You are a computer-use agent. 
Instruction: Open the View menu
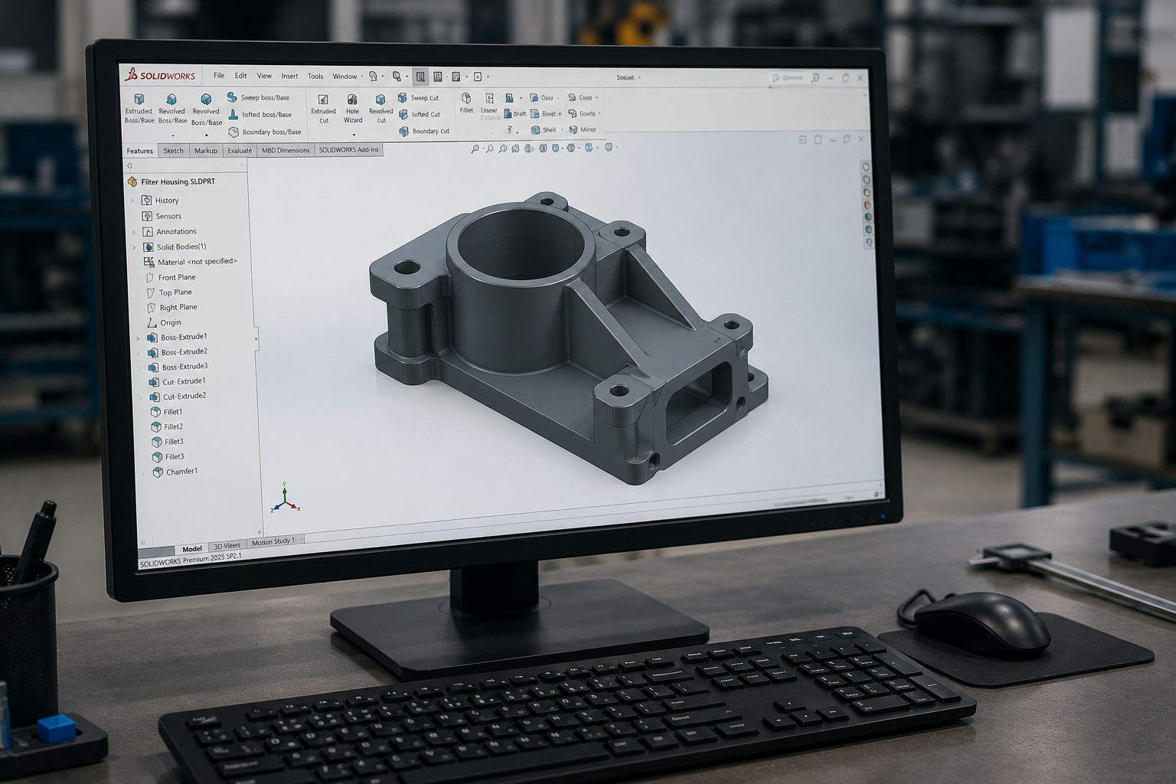click(264, 76)
